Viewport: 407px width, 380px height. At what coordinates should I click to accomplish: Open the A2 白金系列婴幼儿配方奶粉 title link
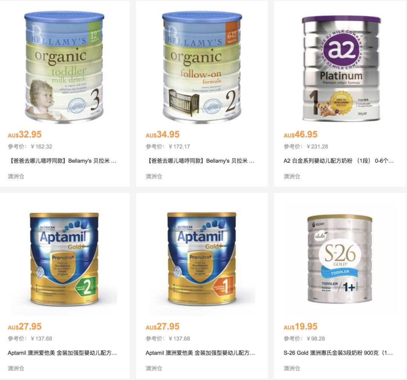tap(338, 161)
